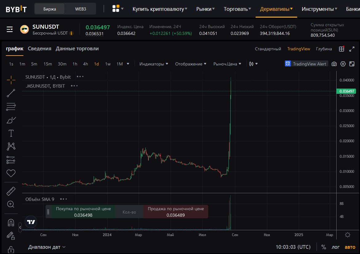Toggle the magnet snap mode
Image resolution: width=360 pixels, height=254 pixels.
11,223
